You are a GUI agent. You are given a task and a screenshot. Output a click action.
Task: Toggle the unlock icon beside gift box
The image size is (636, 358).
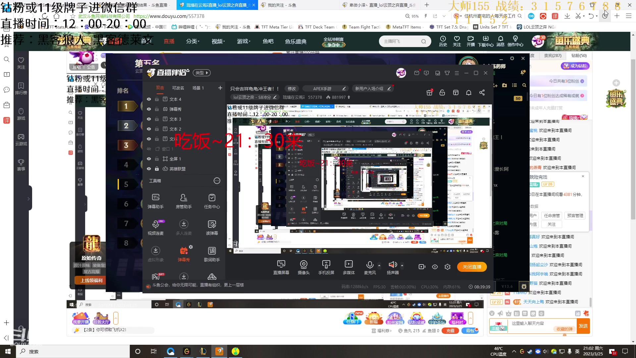tap(442, 93)
